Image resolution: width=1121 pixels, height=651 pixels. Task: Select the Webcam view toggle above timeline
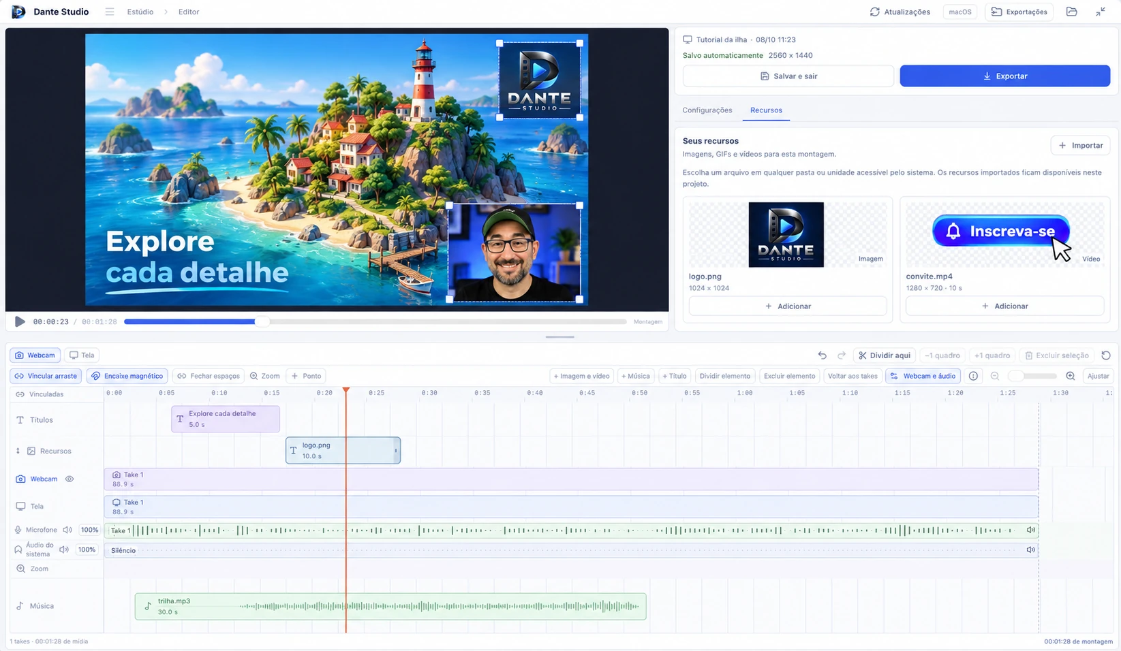(35, 355)
